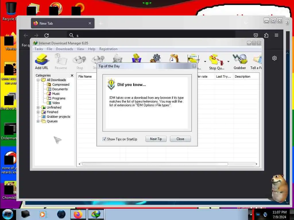294x220 pixels.
Task: Select the Music category
Action: (56, 94)
